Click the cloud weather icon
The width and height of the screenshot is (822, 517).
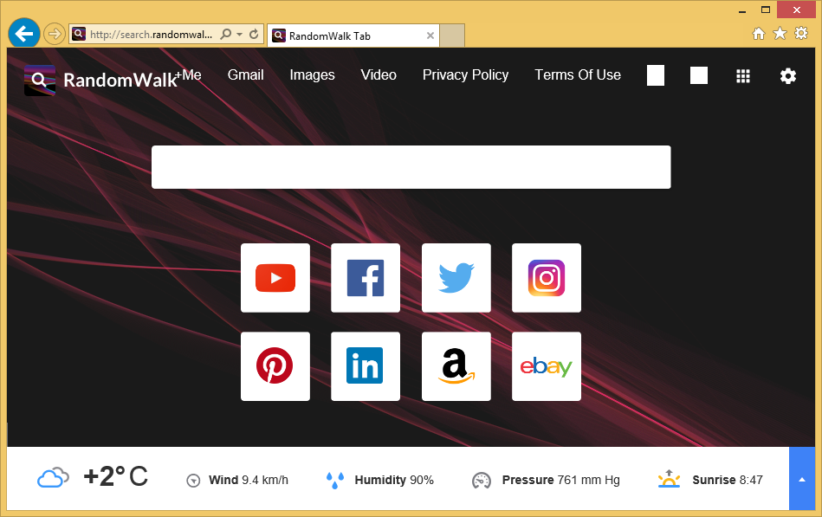[53, 478]
